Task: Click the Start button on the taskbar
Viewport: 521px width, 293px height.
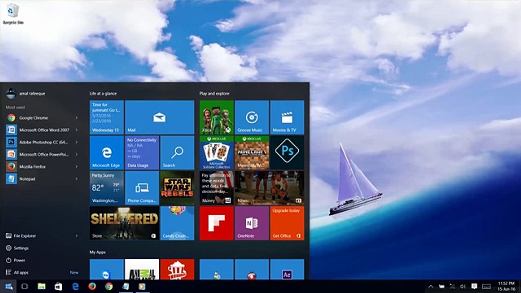Action: (9, 286)
